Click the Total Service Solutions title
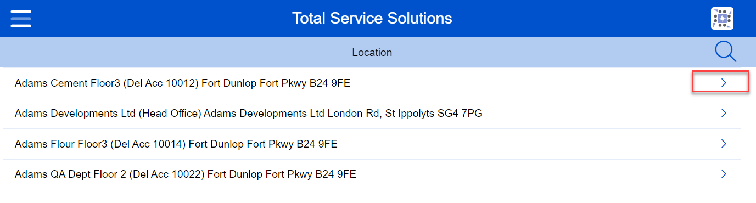The image size is (756, 203). coord(372,18)
